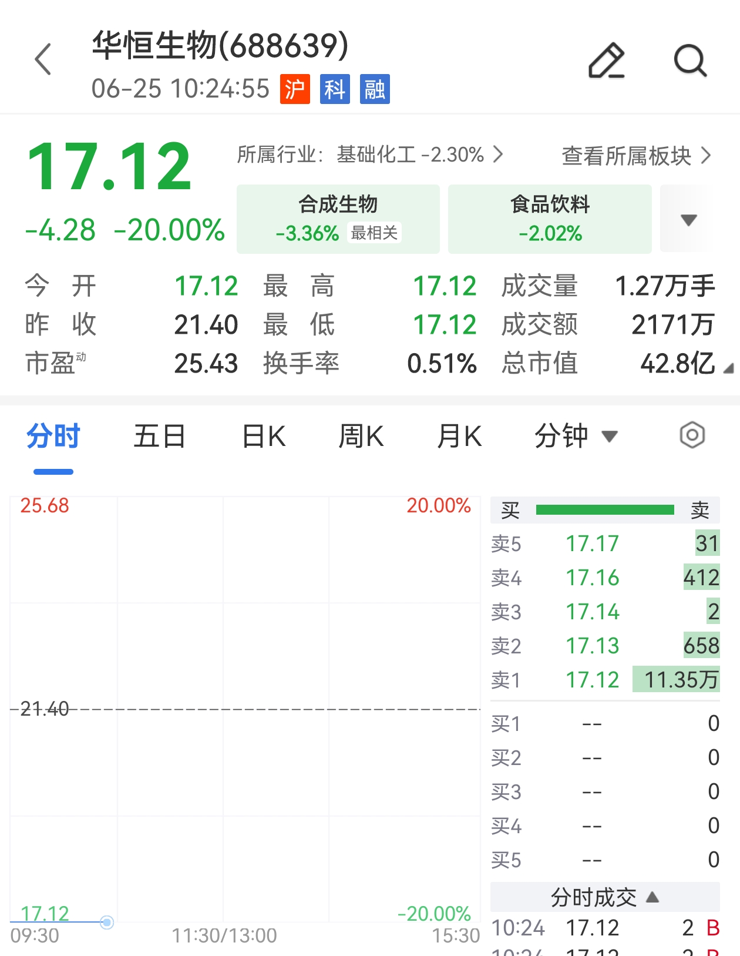Tap the green buy/sell ratio bar
The height and width of the screenshot is (956, 740).
coord(605,509)
